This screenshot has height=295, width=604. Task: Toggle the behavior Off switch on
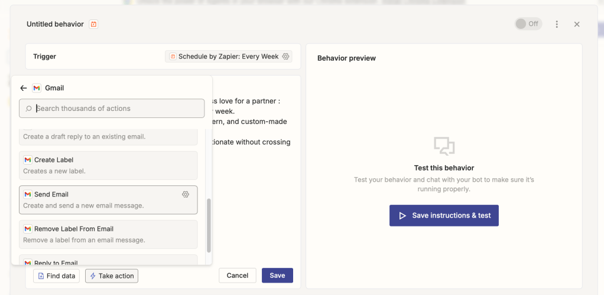528,24
